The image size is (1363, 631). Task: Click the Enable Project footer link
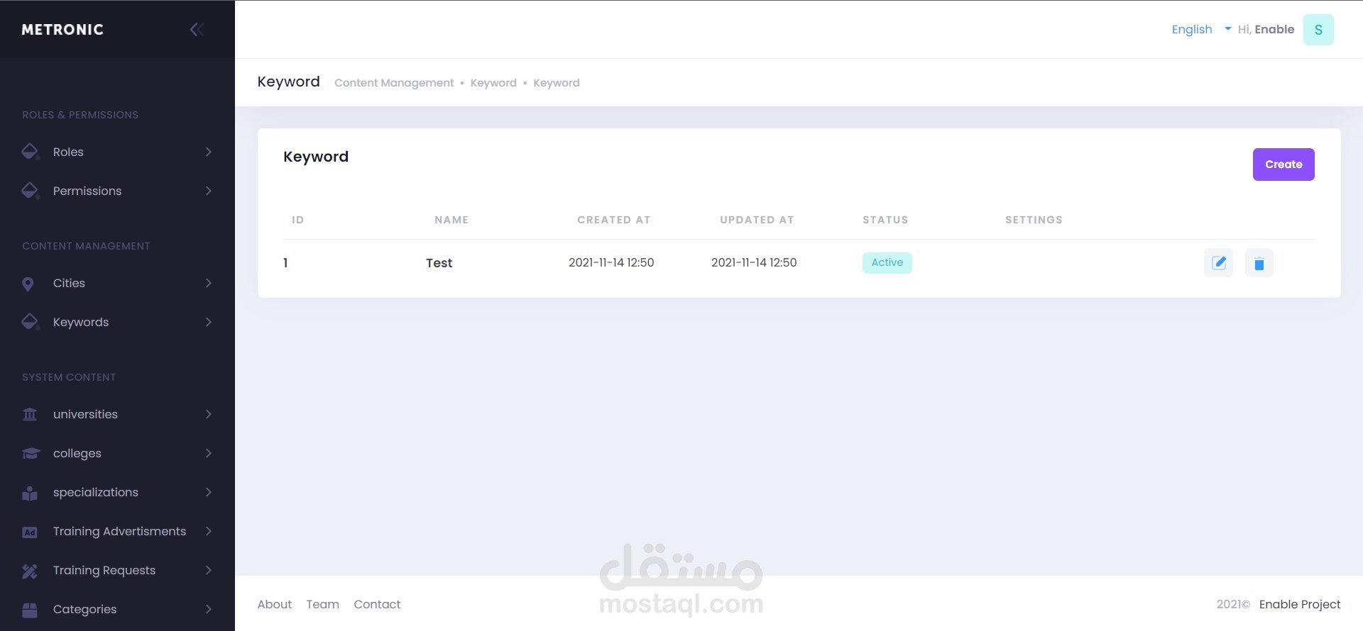[1300, 604]
